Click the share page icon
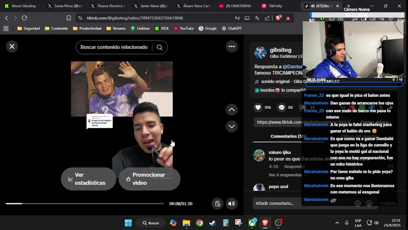This screenshot has height=230, width=408. tap(267, 18)
